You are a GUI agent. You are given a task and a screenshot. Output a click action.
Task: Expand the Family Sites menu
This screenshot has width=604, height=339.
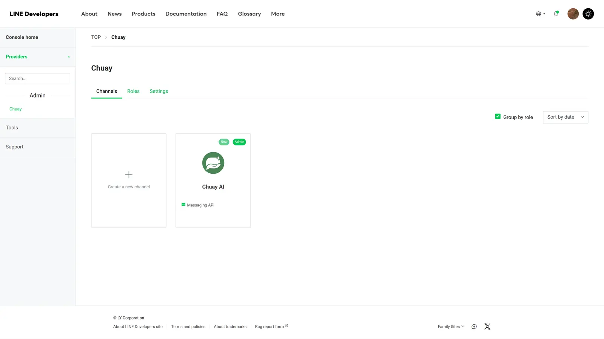(x=451, y=327)
